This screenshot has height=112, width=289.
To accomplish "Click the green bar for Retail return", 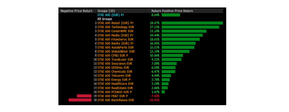I will (x=192, y=23).
